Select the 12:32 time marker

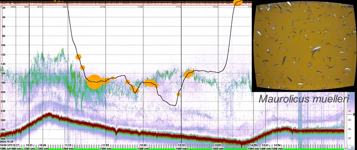[x=143, y=145]
